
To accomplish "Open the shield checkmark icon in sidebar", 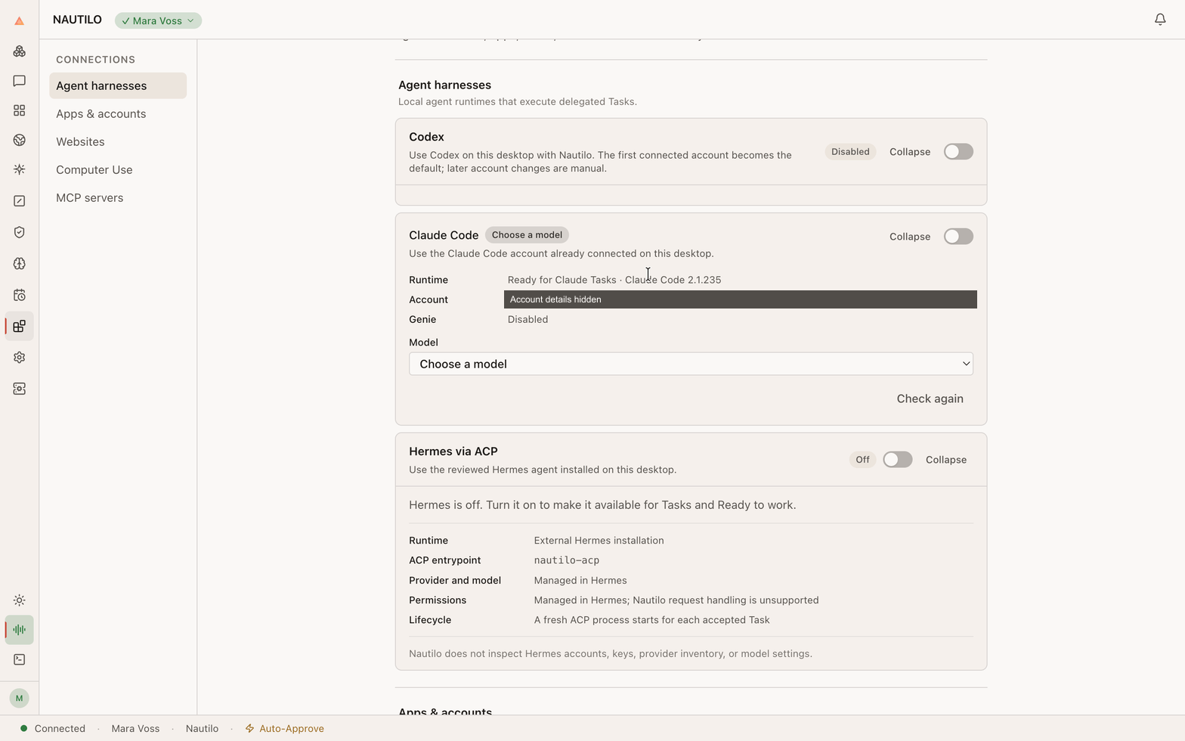I will tap(20, 232).
